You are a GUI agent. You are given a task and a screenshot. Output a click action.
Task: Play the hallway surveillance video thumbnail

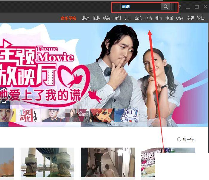(x=107, y=163)
